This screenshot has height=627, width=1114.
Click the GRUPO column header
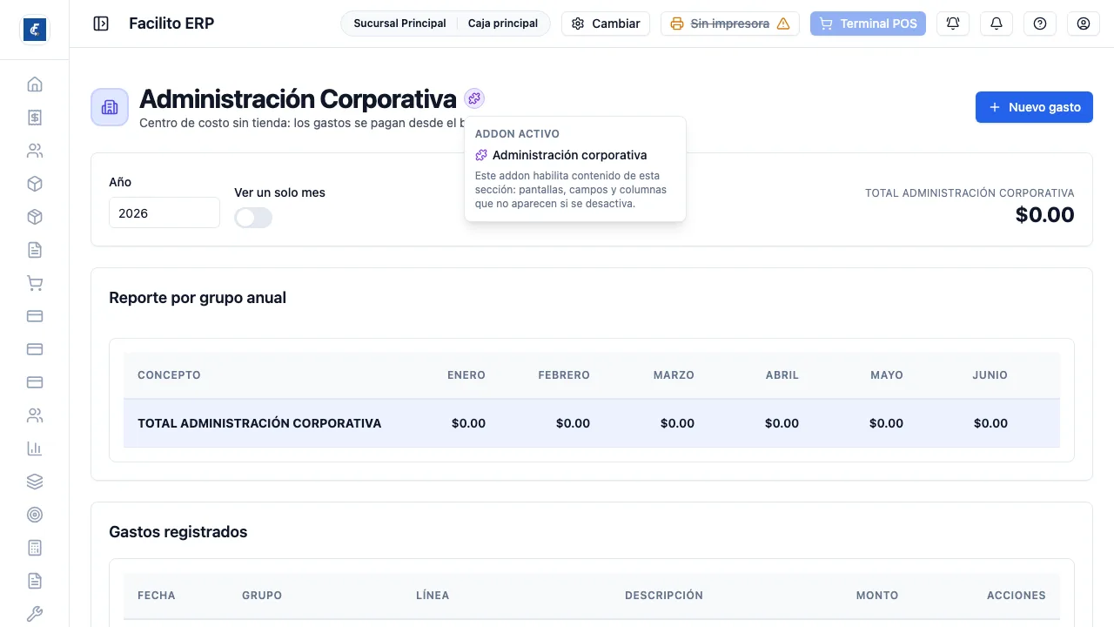pyautogui.click(x=262, y=596)
